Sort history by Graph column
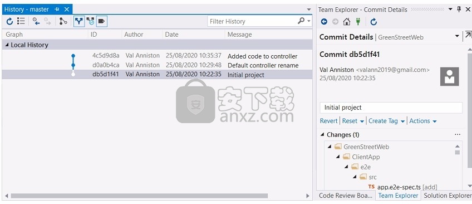Image resolution: width=472 pixels, height=204 pixels. 45,35
